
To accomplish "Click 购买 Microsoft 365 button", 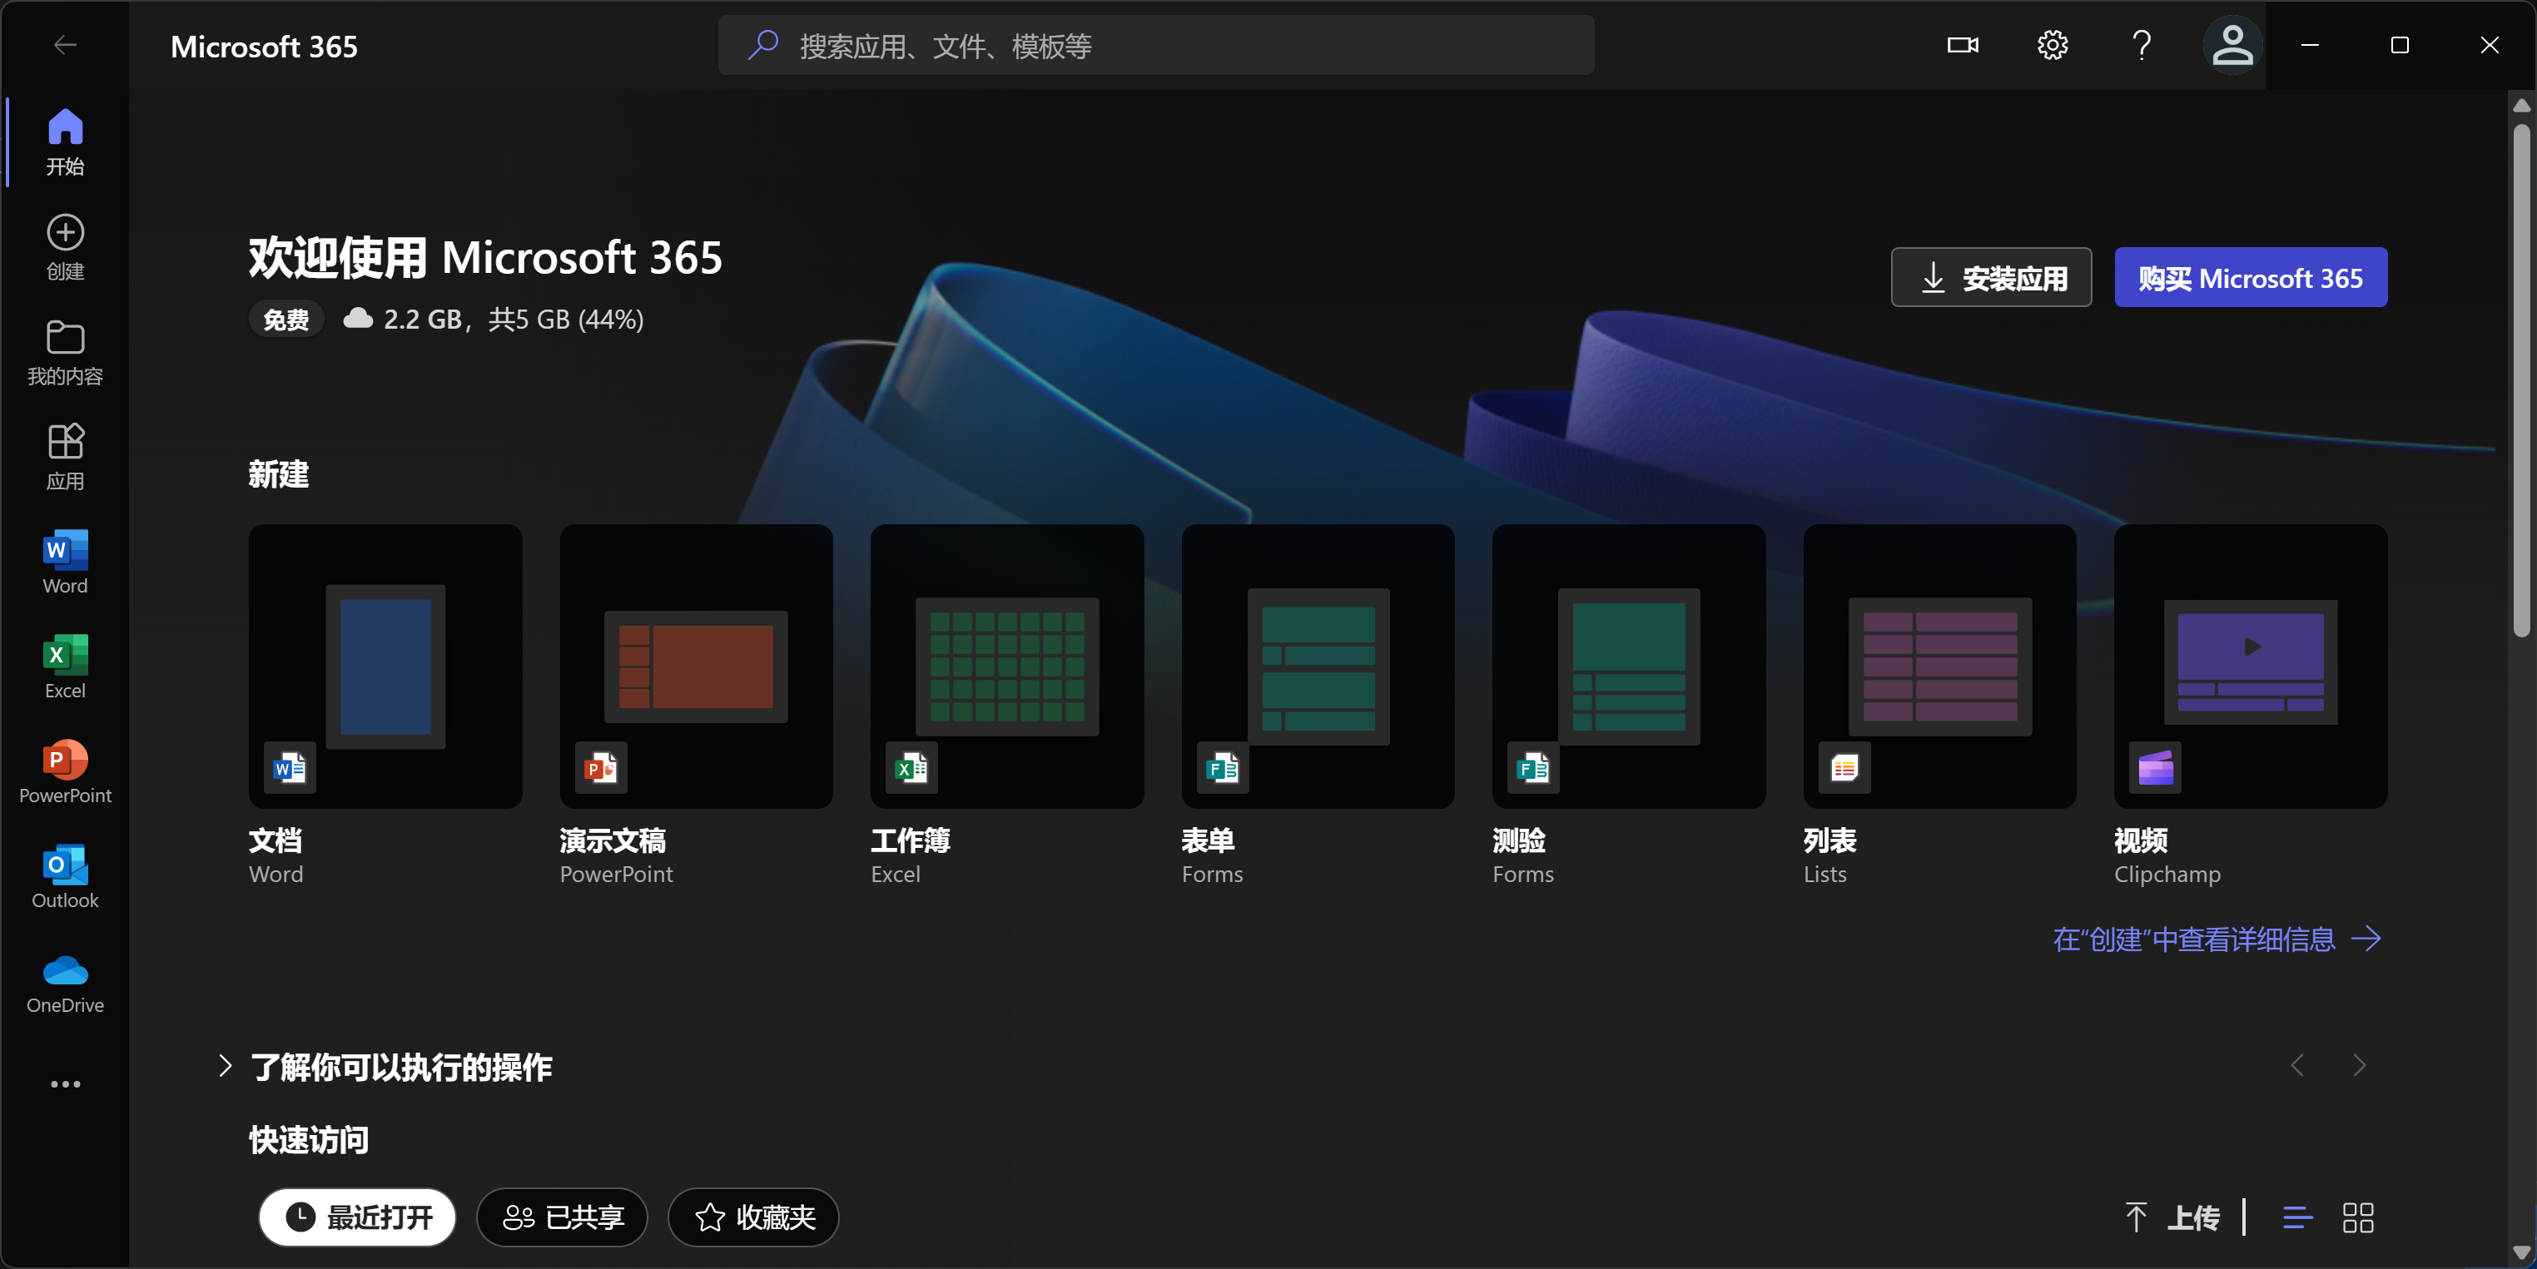I will 2251,277.
